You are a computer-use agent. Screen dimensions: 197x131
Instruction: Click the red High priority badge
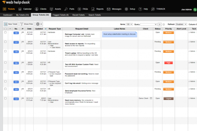point(169,63)
